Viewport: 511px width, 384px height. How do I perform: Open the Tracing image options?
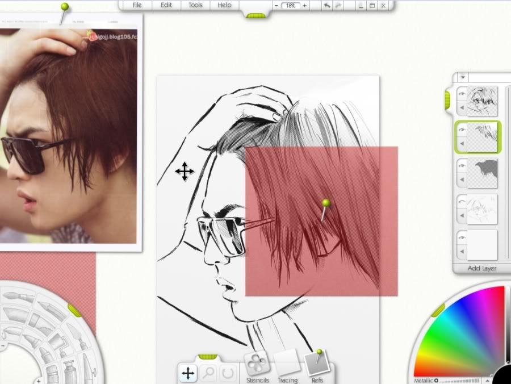click(287, 368)
